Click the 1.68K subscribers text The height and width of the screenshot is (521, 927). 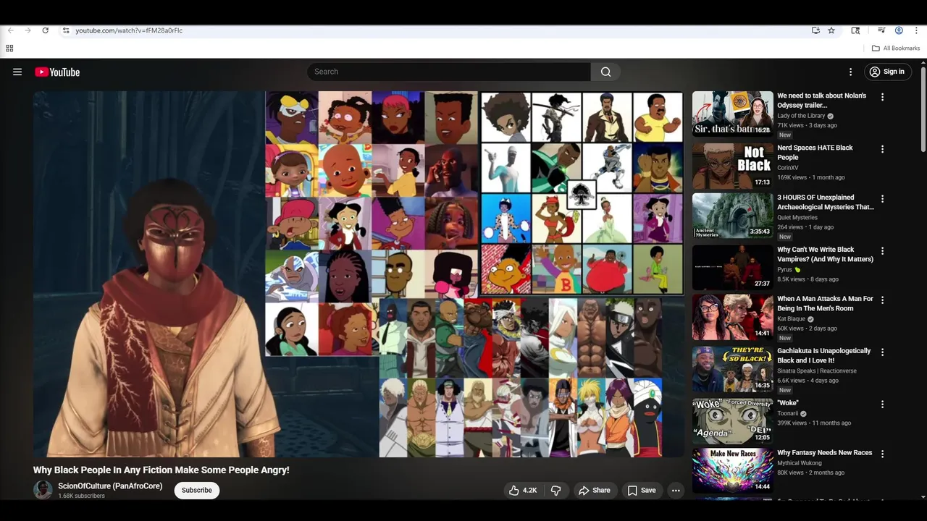point(82,496)
